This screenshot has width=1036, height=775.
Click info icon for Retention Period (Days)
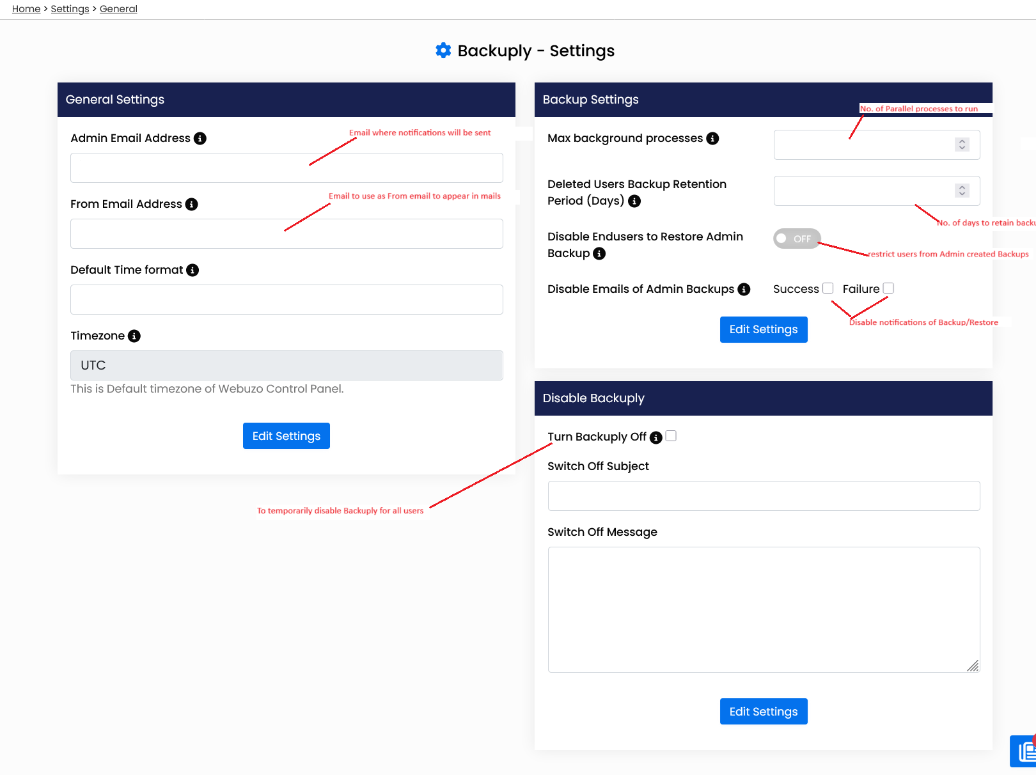pyautogui.click(x=634, y=201)
